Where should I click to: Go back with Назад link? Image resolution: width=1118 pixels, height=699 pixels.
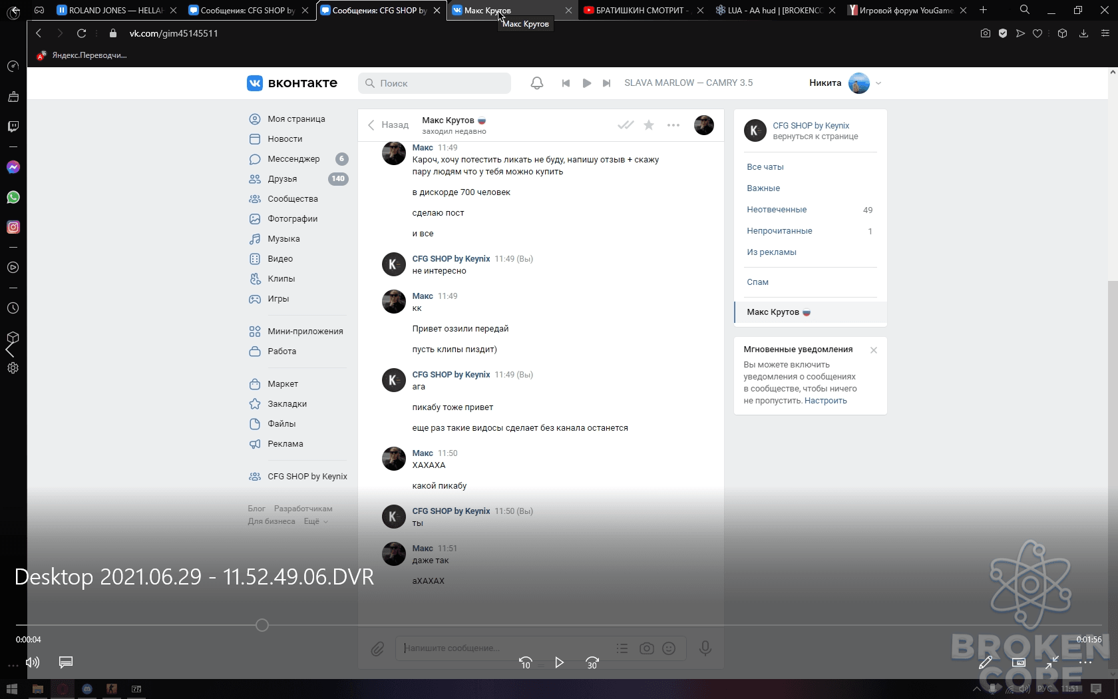pyautogui.click(x=389, y=125)
